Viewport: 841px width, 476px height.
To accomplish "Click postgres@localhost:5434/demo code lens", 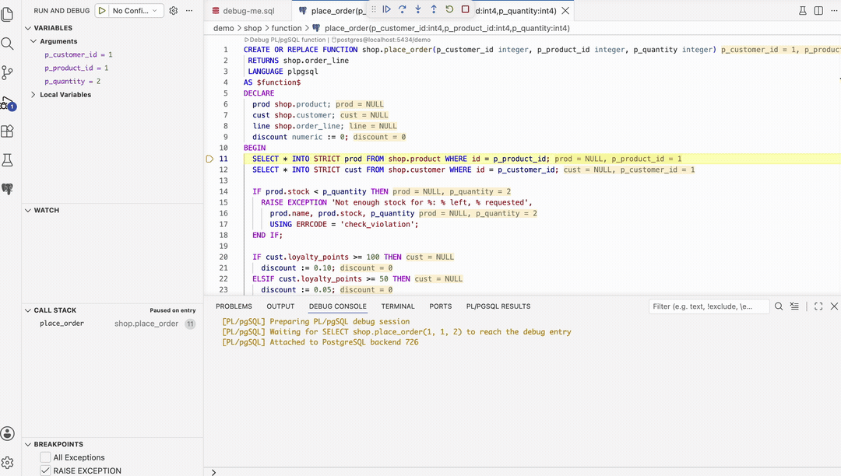I will (x=381, y=40).
